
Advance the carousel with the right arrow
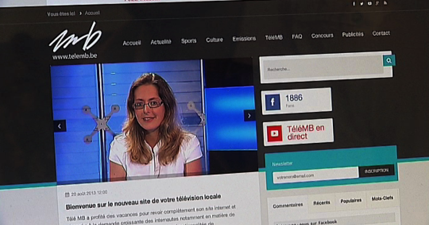tap(249, 115)
